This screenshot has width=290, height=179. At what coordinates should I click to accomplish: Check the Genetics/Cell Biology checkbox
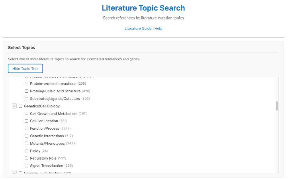click(21, 106)
